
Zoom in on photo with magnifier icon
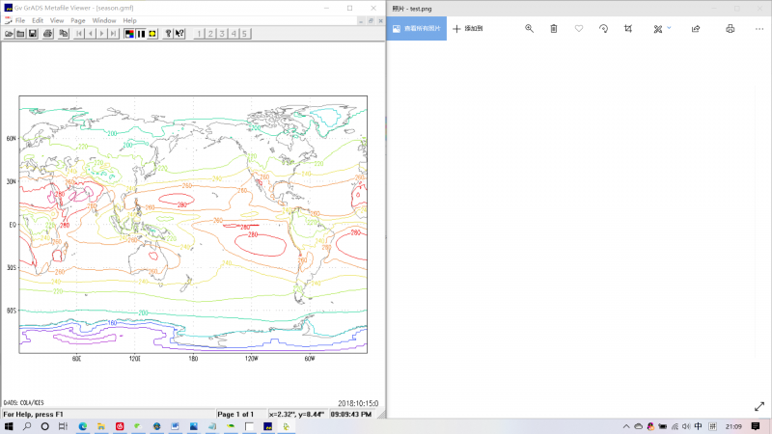(x=529, y=29)
